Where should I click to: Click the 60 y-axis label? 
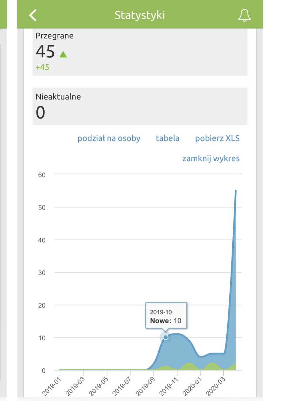[42, 174]
